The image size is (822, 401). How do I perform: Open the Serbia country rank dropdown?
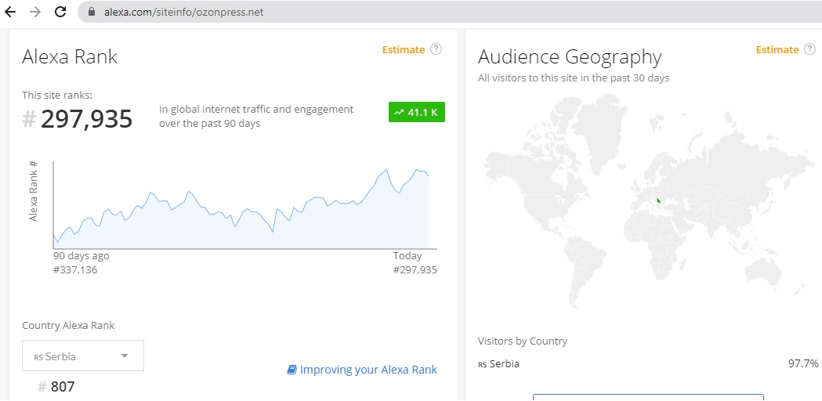tap(83, 356)
